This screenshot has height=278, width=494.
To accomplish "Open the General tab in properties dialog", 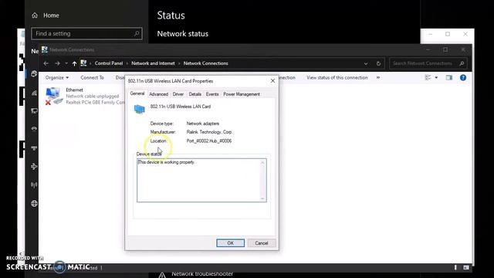I will (x=137, y=93).
